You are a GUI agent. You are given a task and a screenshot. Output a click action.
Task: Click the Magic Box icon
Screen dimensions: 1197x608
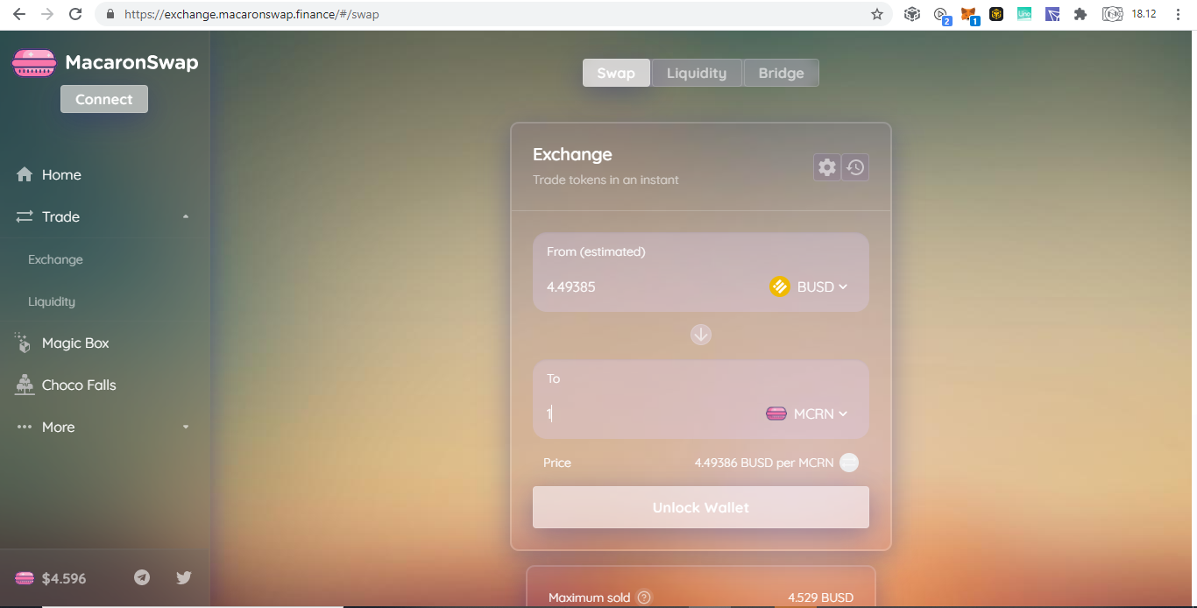24,343
